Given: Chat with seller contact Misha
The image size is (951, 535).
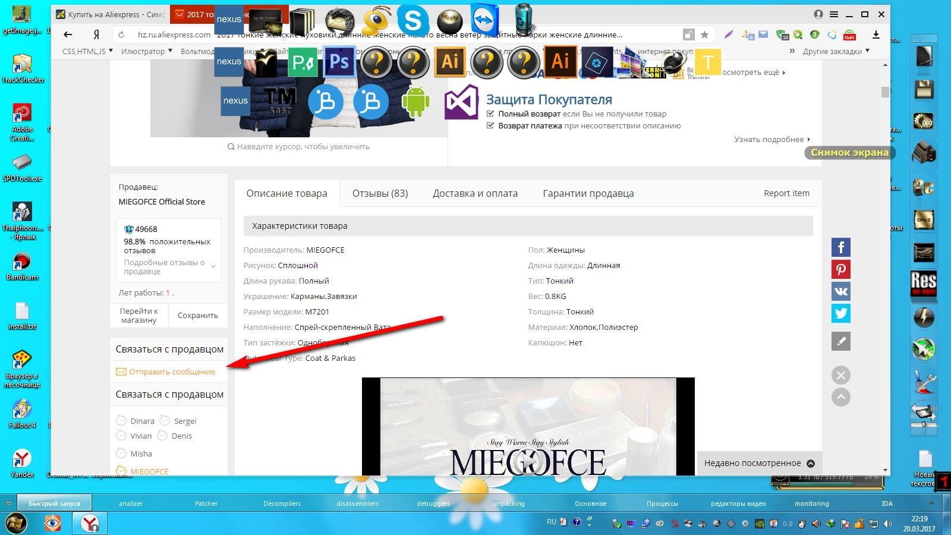Looking at the screenshot, I should [134, 454].
